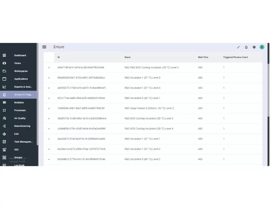
Task: Open the notifications bell icon
Action: point(246,47)
